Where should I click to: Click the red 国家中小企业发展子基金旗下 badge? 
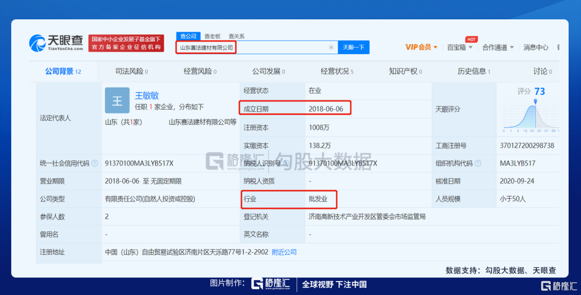tap(126, 44)
